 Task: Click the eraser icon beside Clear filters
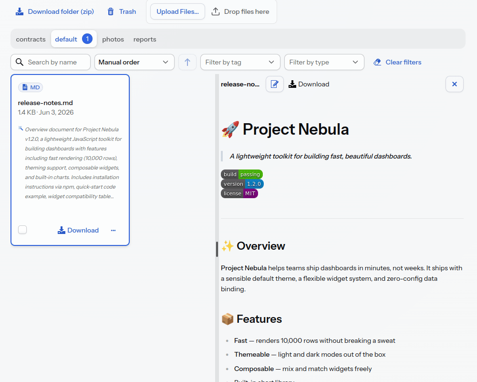point(377,62)
